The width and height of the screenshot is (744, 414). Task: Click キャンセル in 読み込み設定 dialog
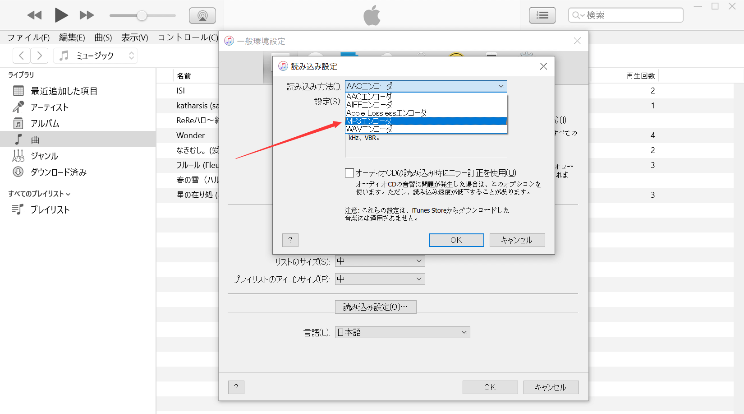517,240
